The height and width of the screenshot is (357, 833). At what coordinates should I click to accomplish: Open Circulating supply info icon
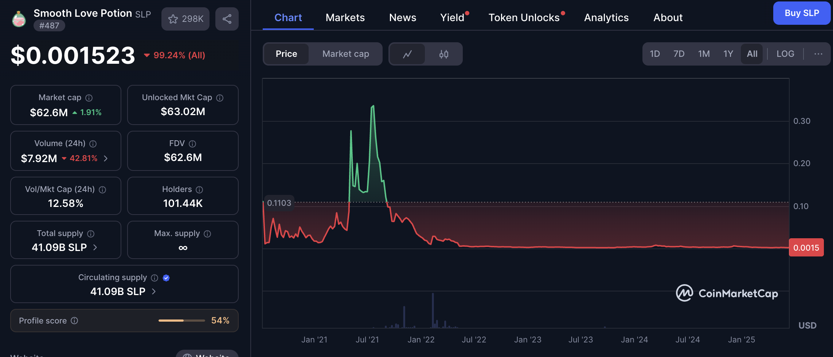[155, 278]
